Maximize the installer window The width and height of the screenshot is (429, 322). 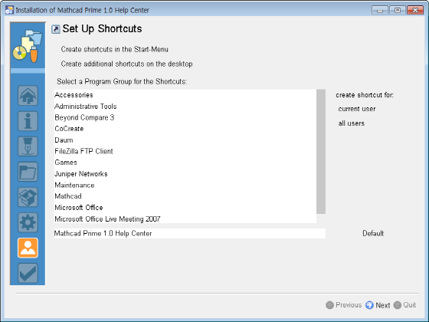tap(398, 11)
